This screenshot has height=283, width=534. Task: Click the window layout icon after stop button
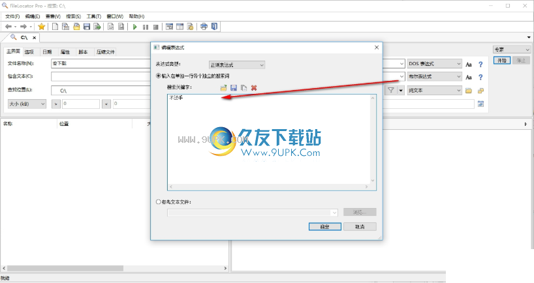tap(169, 27)
